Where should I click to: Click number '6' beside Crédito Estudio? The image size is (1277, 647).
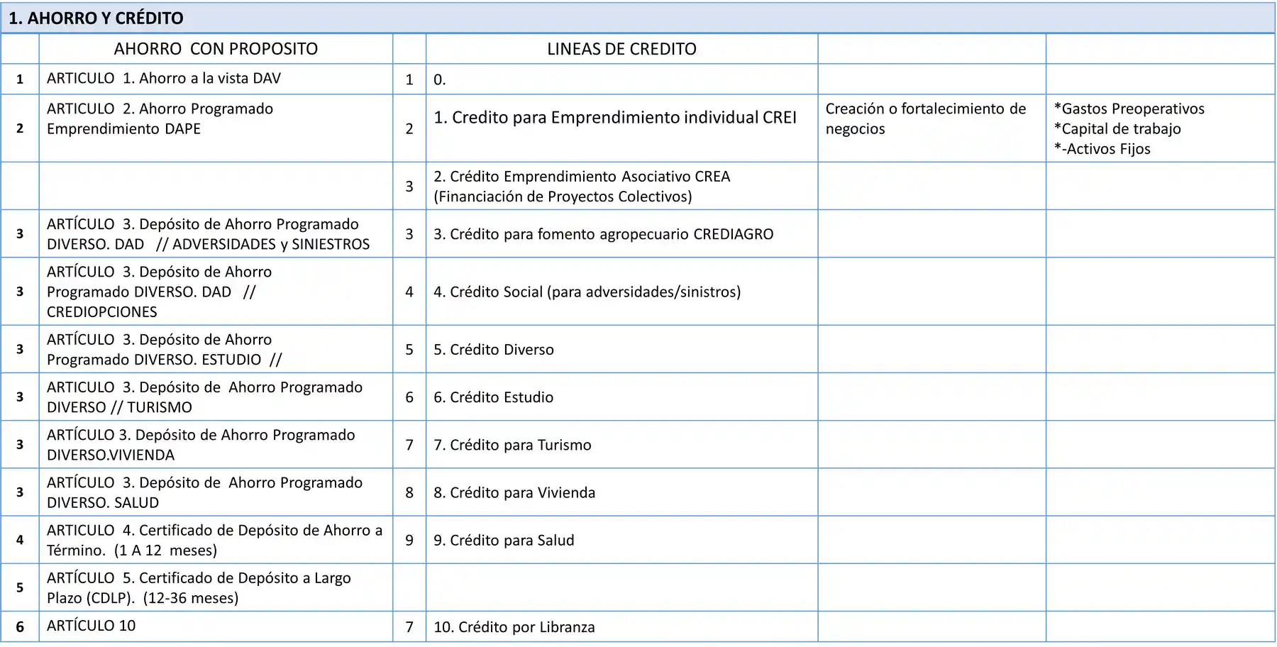(409, 397)
